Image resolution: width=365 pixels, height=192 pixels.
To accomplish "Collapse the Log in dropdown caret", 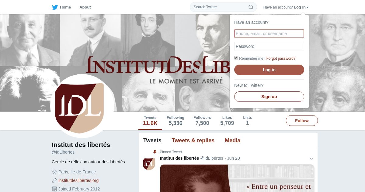I will (x=308, y=7).
